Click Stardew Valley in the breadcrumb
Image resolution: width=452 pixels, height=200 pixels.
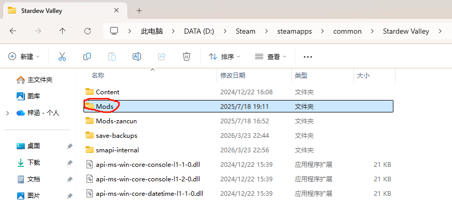406,31
